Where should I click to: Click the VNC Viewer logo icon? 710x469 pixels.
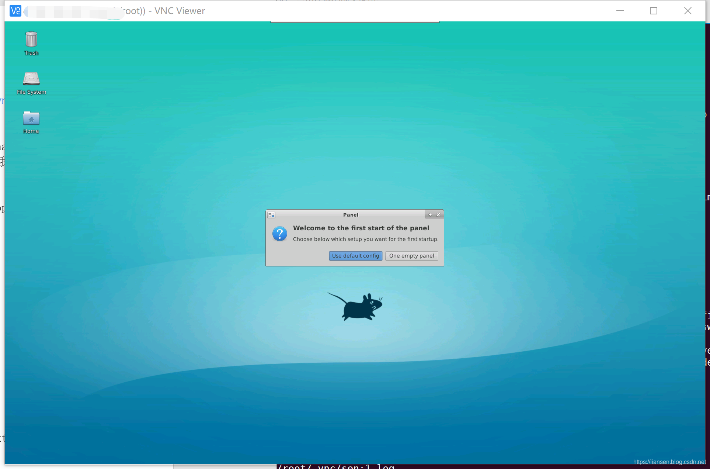(x=15, y=11)
